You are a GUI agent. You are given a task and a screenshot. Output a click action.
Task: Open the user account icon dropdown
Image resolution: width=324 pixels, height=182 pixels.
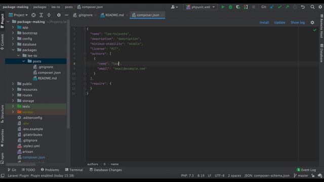tap(174, 7)
